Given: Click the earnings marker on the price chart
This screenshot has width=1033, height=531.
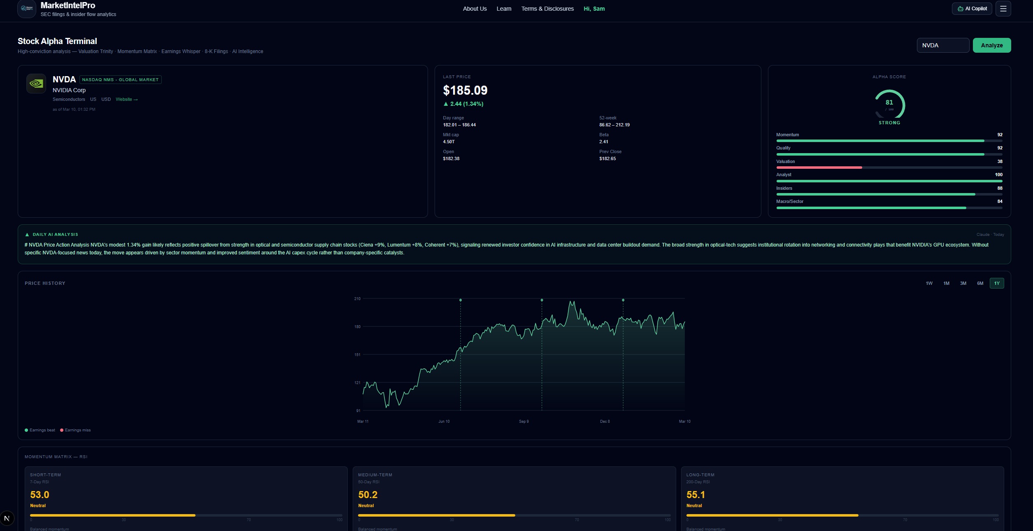Looking at the screenshot, I should 460,300.
